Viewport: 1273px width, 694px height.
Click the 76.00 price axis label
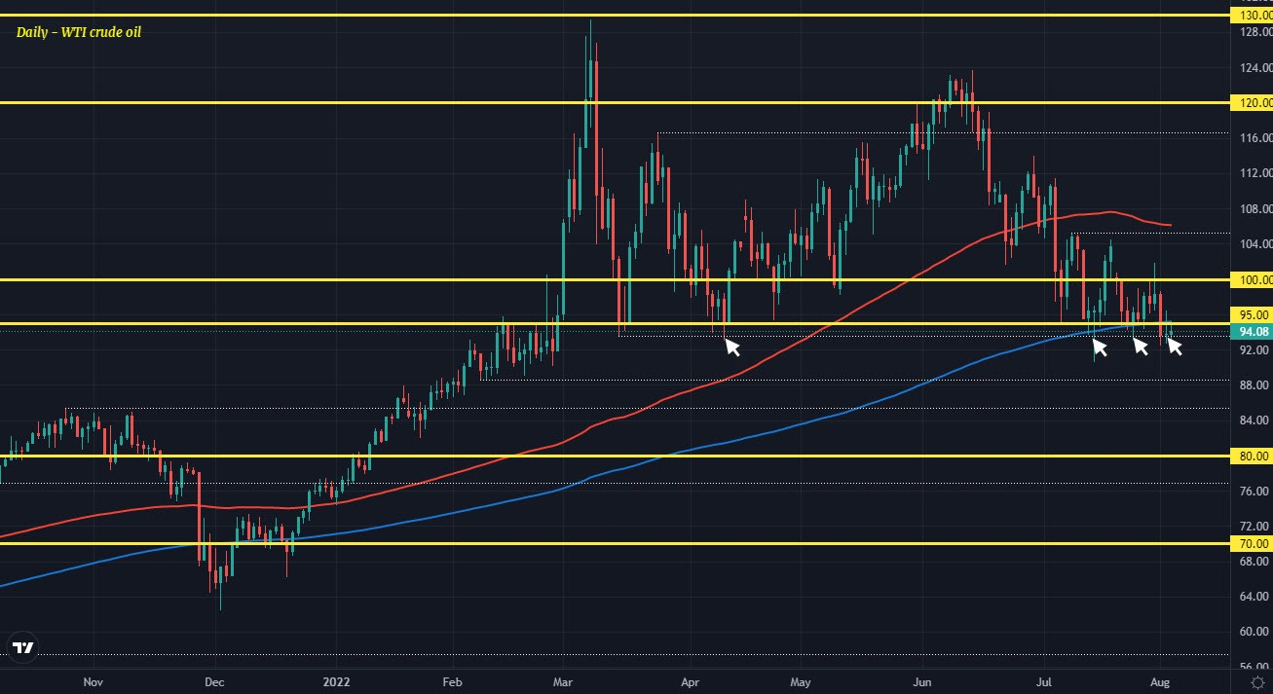pos(1254,491)
